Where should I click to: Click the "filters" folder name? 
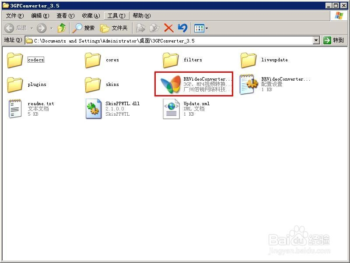(x=193, y=60)
